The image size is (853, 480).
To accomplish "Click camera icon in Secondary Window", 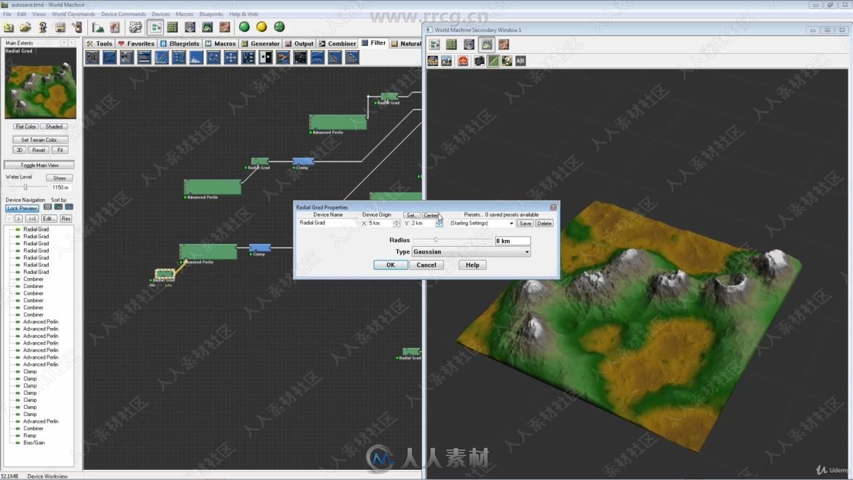I will click(x=479, y=61).
